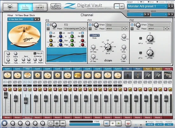Click the master Volume knob
This screenshot has width=175, height=128.
(x=4, y=123)
